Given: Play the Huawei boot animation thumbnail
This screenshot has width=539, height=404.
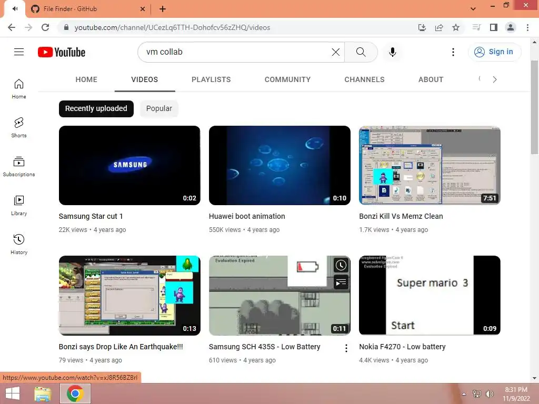Looking at the screenshot, I should click(280, 165).
